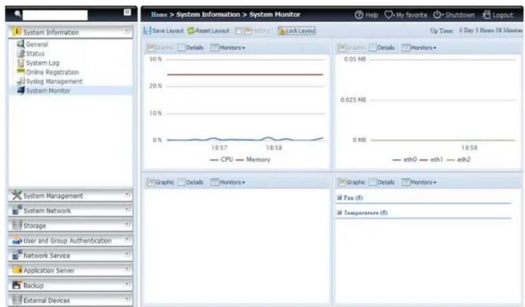Click the Status icon
This screenshot has height=307, width=525.
21,53
